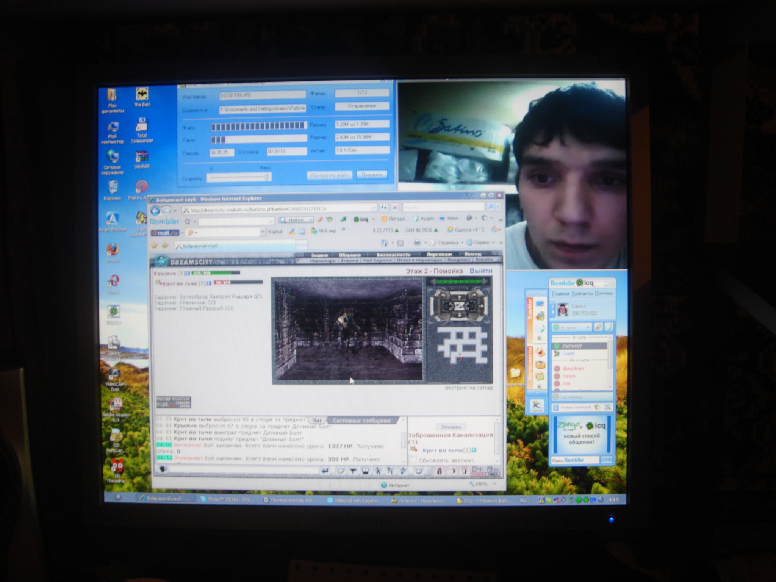Click the Выйти link in dungeon
Viewport: 776px width, 582px height.
pos(481,271)
